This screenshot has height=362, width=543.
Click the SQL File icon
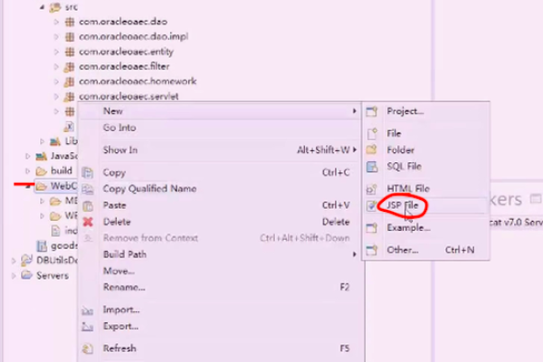372,167
